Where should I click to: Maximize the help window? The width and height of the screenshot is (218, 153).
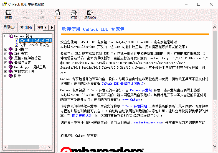[199, 4]
